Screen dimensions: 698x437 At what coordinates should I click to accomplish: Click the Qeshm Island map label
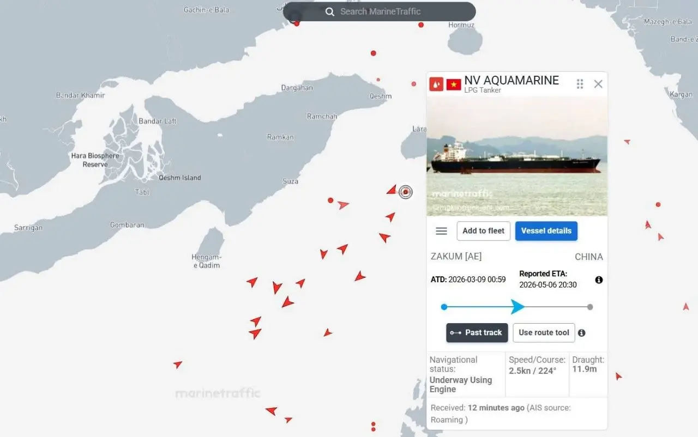pyautogui.click(x=180, y=178)
